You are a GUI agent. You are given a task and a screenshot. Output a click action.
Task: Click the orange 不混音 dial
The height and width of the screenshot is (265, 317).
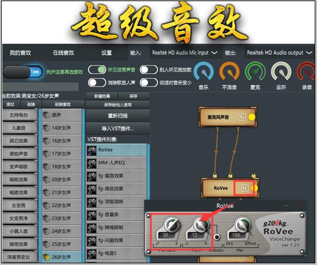coord(229,72)
